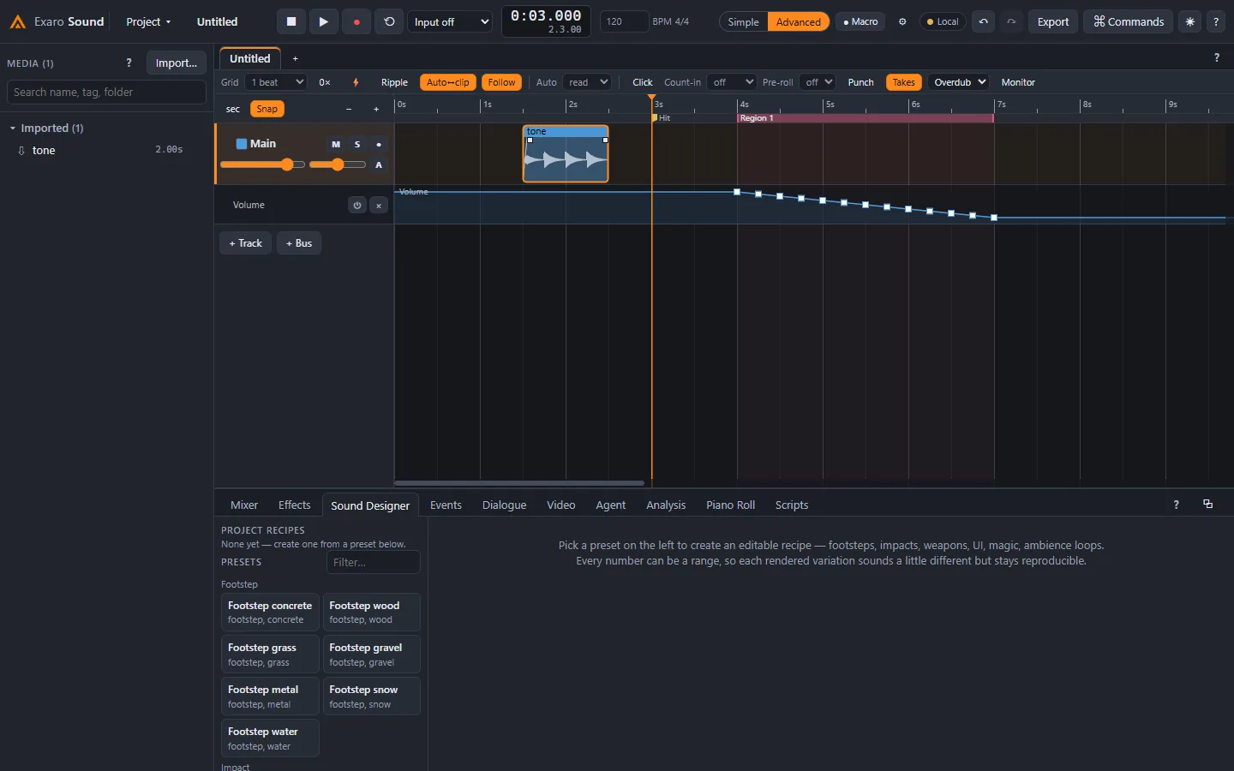The height and width of the screenshot is (771, 1234).
Task: Solo the Main track
Action: (357, 144)
